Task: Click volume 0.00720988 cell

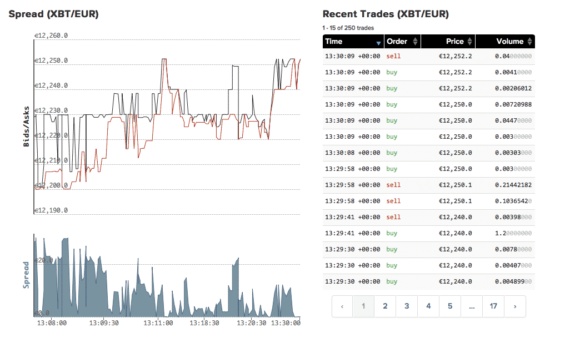Action: 513,105
